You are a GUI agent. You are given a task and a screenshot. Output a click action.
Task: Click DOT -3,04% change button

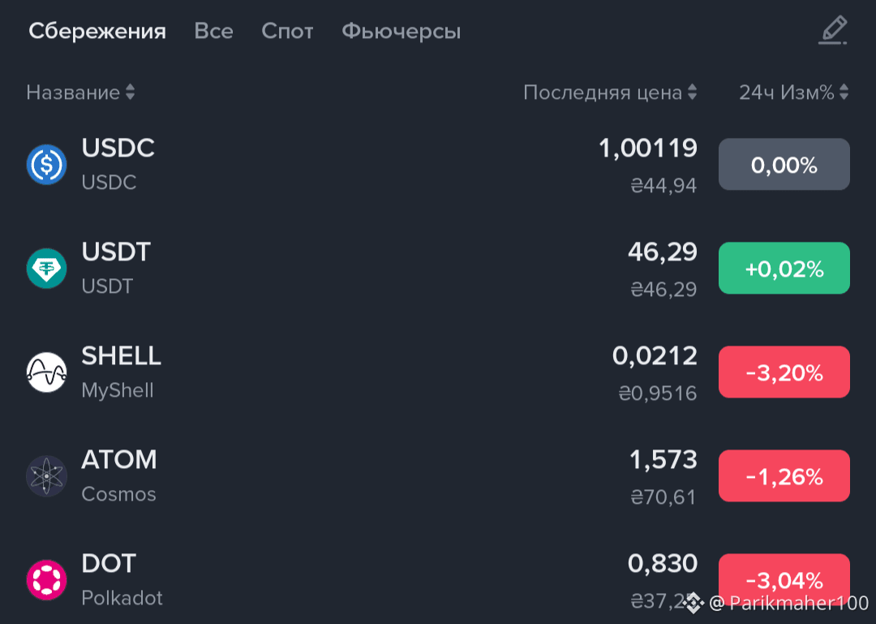pyautogui.click(x=784, y=580)
